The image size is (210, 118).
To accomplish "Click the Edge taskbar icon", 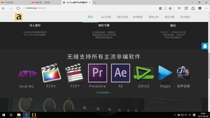I will point(27,115).
